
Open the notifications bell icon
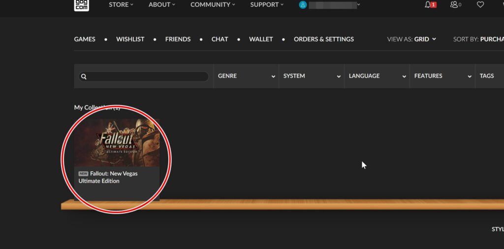[428, 4]
